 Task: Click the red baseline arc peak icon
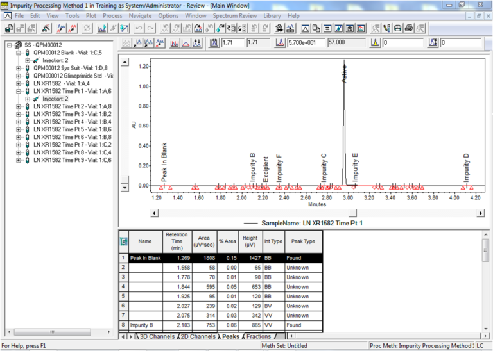coord(186,43)
